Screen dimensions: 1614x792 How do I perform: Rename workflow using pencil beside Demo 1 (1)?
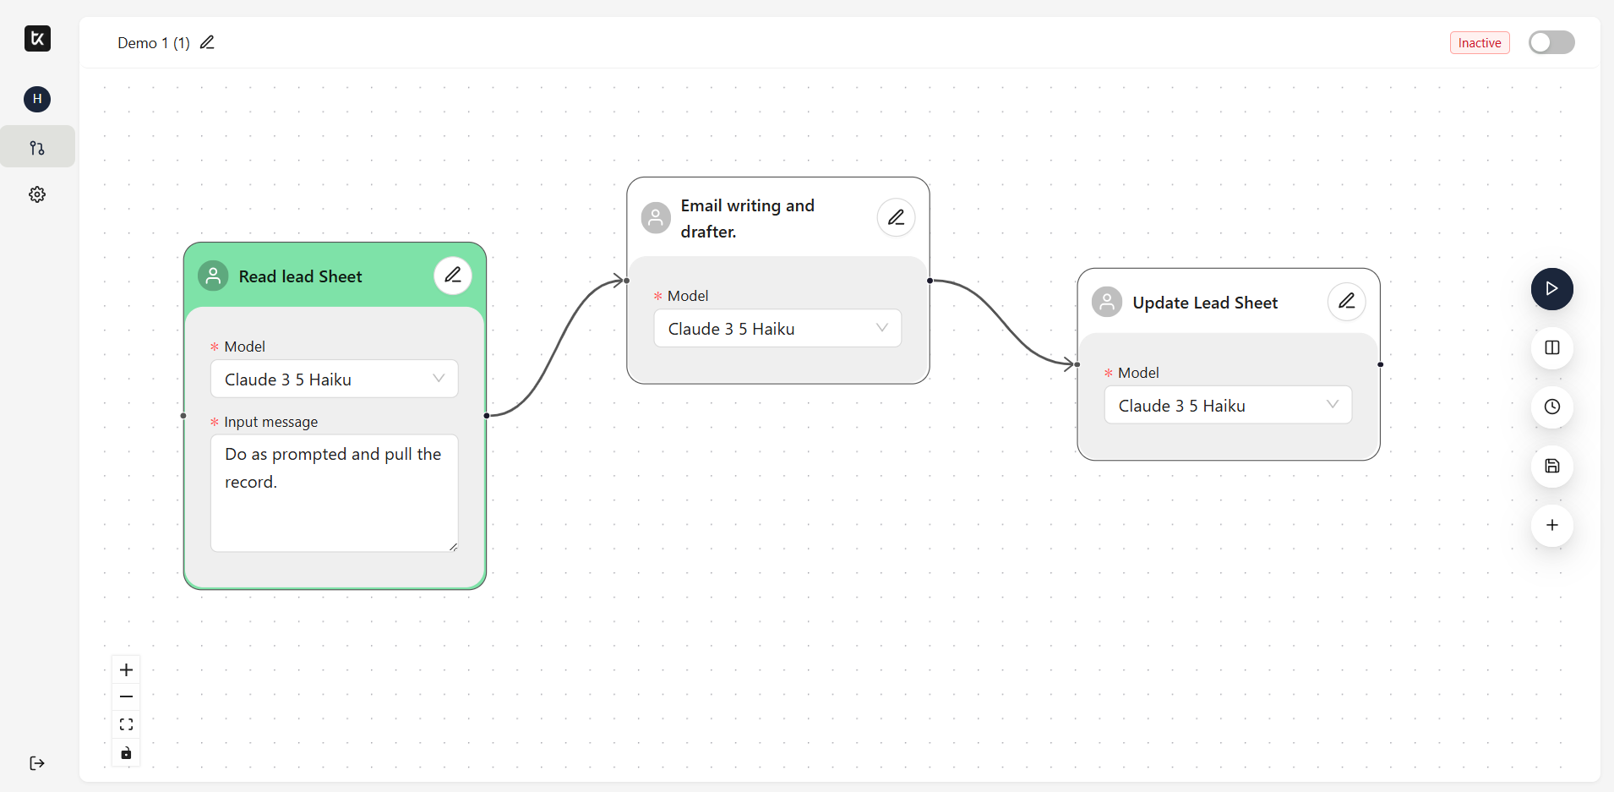[x=207, y=42]
